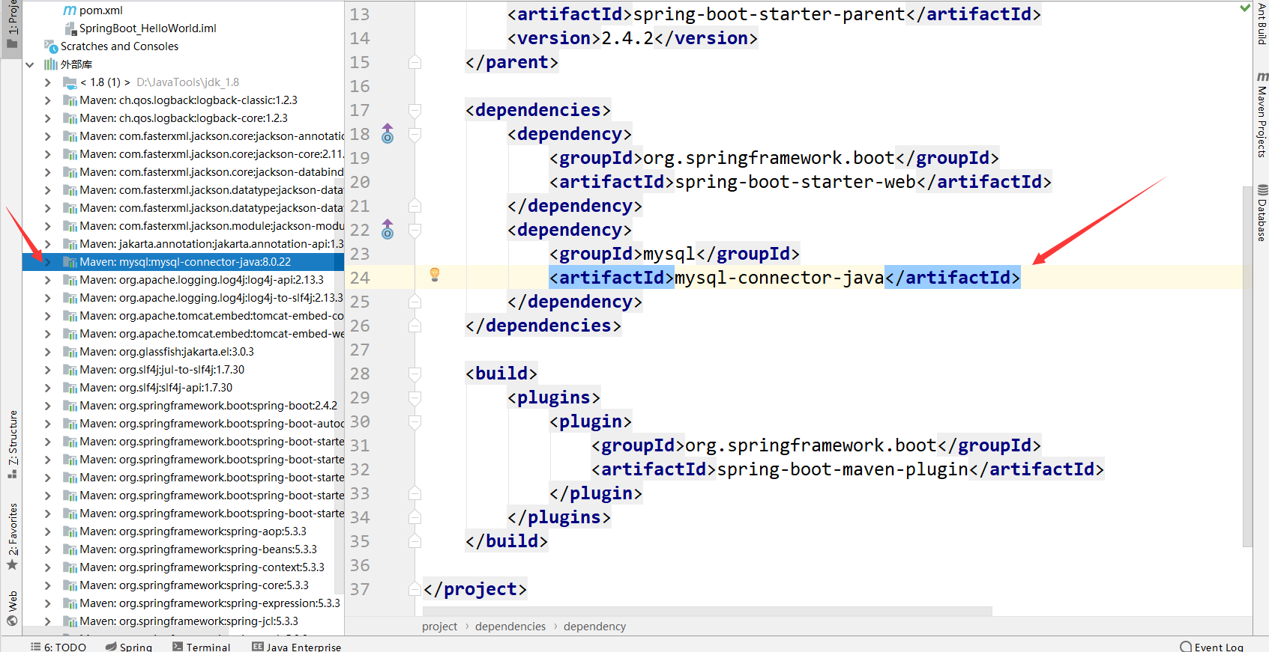Click the pom.xml Maven file icon
This screenshot has width=1269, height=652.
pos(70,10)
